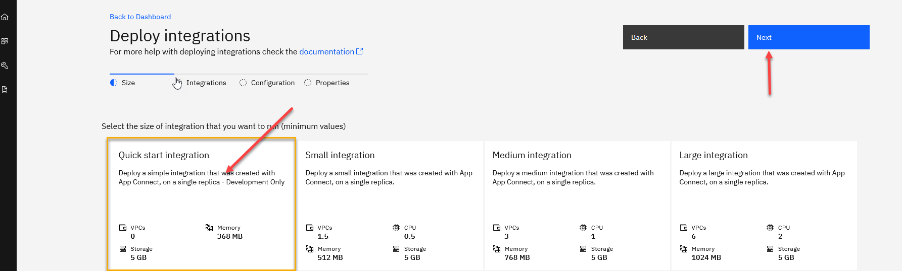Click the VPCs icon in Large integration tile
Viewport: 902px width, 271px height.
684,228
